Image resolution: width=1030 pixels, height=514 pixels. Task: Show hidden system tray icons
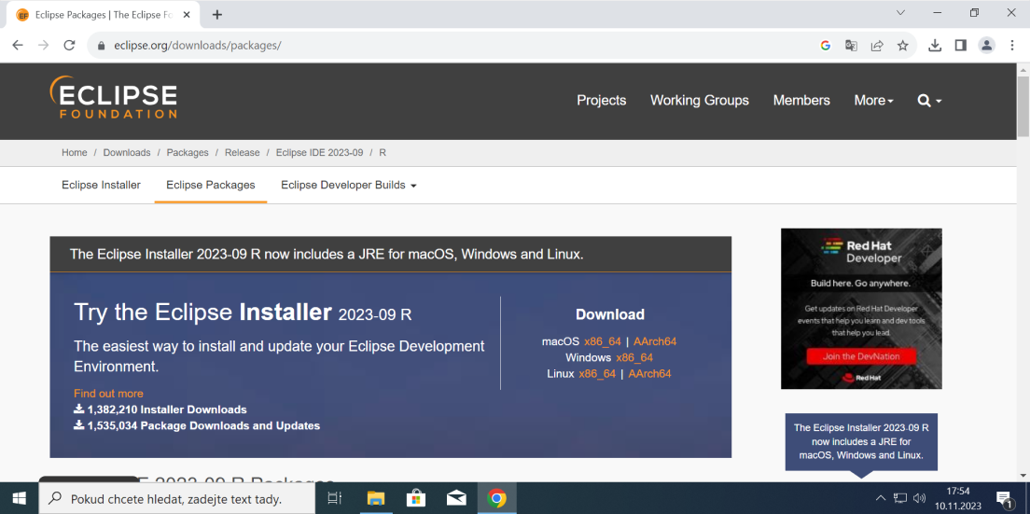coord(881,498)
